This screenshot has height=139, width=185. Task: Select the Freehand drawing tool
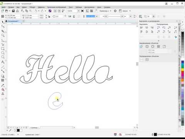pos(3,41)
